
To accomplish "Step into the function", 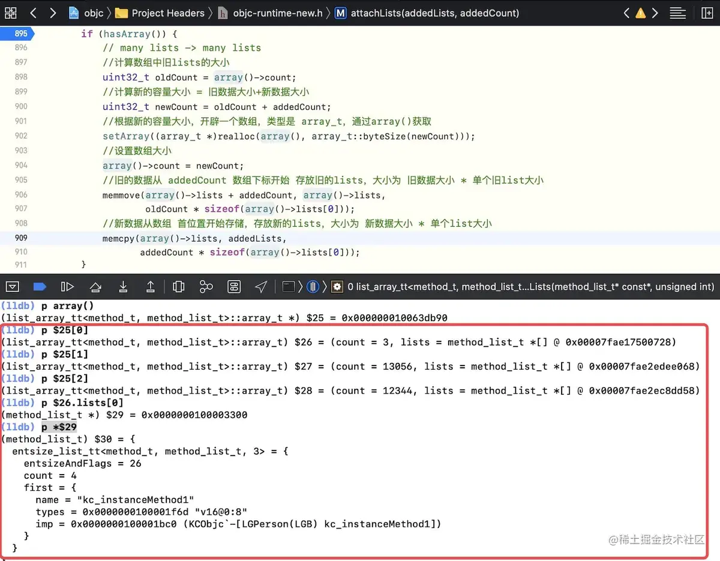I will pos(123,287).
